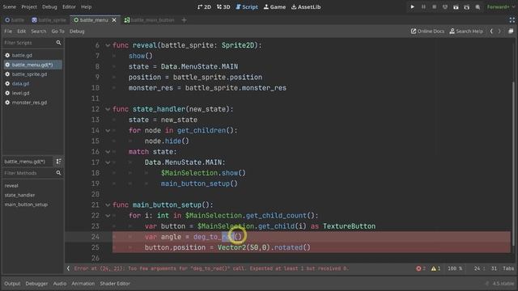Jump to reveal method

(x=11, y=186)
